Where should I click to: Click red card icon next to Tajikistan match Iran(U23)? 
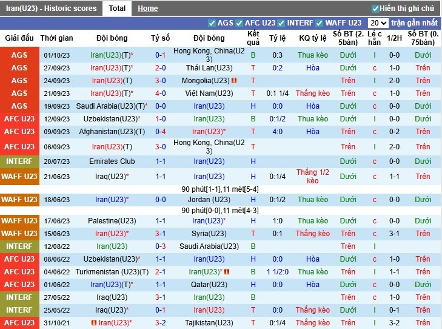click(x=94, y=323)
